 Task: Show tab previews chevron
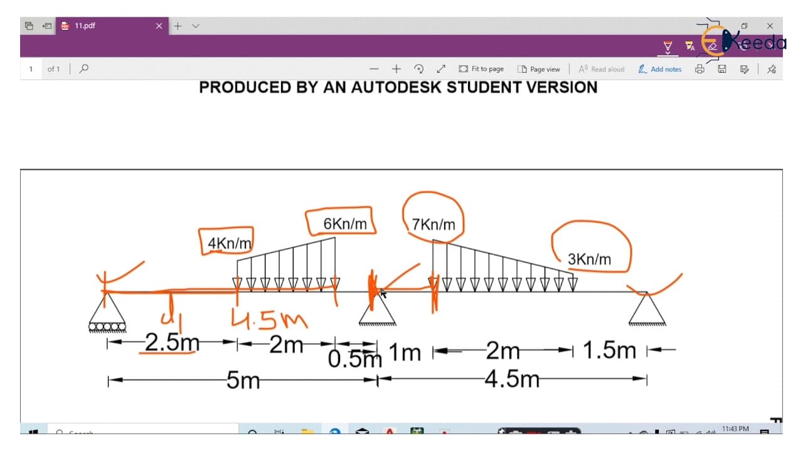[196, 26]
